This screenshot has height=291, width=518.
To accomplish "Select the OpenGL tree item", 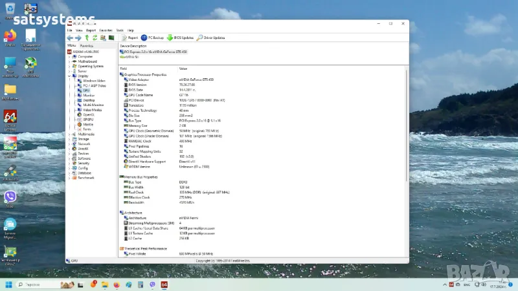I will click(89, 114).
